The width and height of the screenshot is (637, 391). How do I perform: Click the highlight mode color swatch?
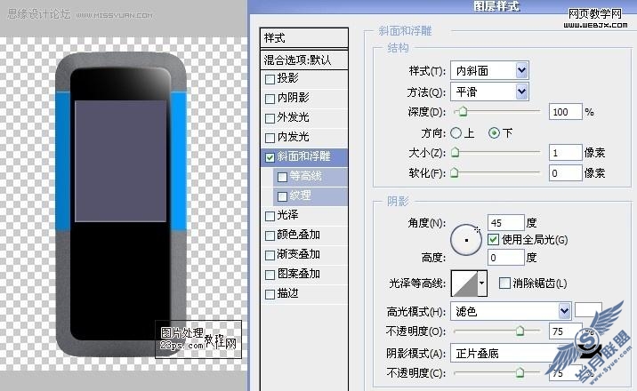588,310
